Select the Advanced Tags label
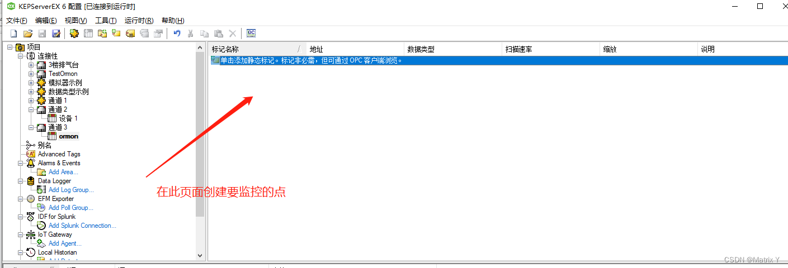The image size is (788, 268). [x=59, y=154]
